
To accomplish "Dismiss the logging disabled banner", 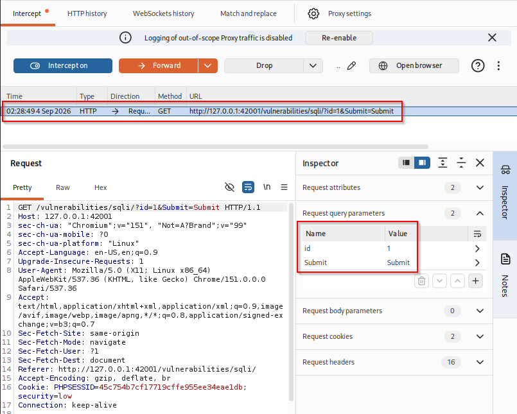I will click(x=492, y=38).
